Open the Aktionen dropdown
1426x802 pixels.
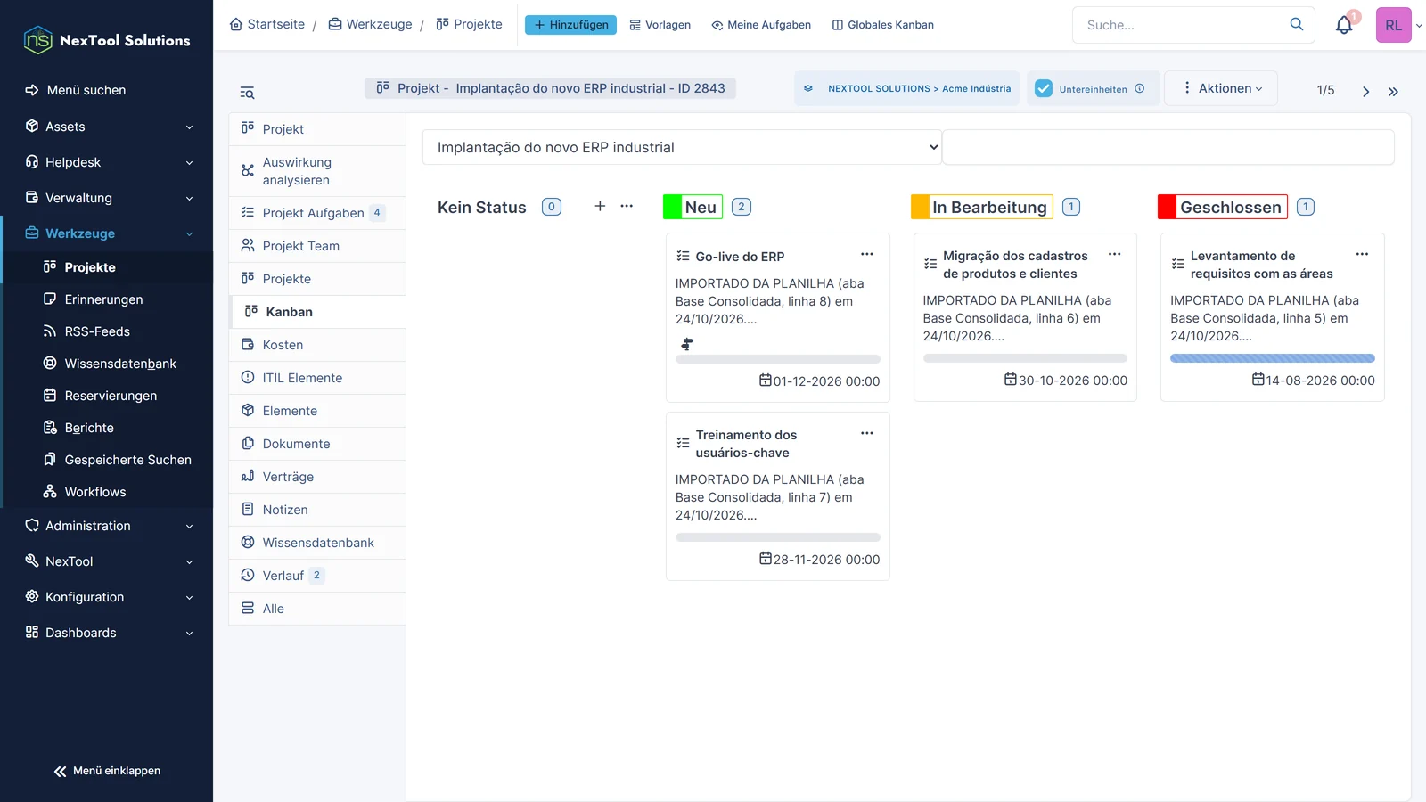[1221, 88]
